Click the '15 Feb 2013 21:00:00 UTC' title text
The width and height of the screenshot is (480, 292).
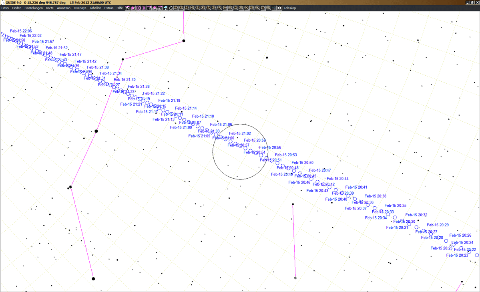pyautogui.click(x=90, y=2)
